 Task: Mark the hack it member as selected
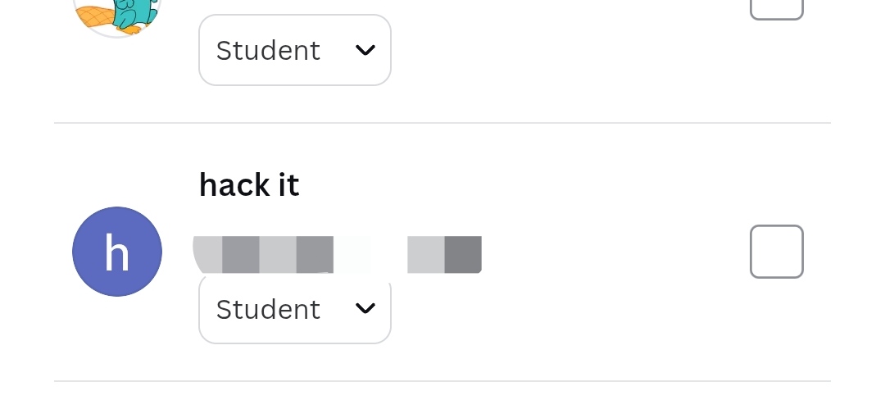tap(776, 252)
